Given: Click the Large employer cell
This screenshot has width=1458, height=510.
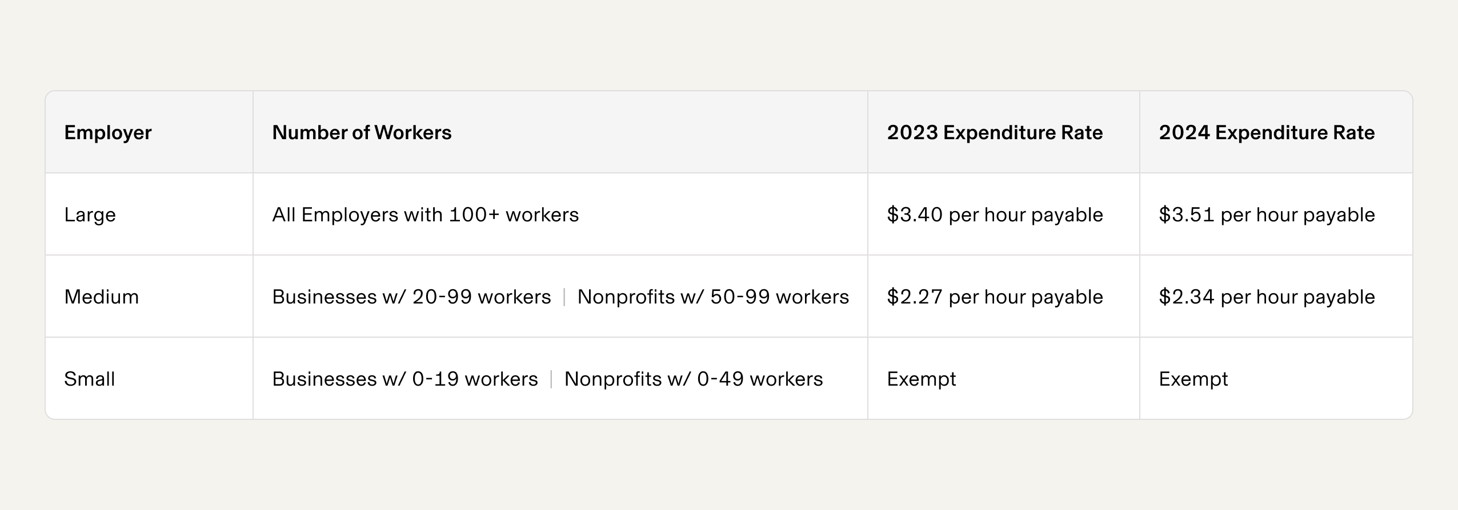Looking at the screenshot, I should tap(90, 215).
